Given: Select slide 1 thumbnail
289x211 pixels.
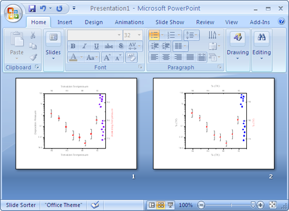Looking at the screenshot, I should pos(76,124).
